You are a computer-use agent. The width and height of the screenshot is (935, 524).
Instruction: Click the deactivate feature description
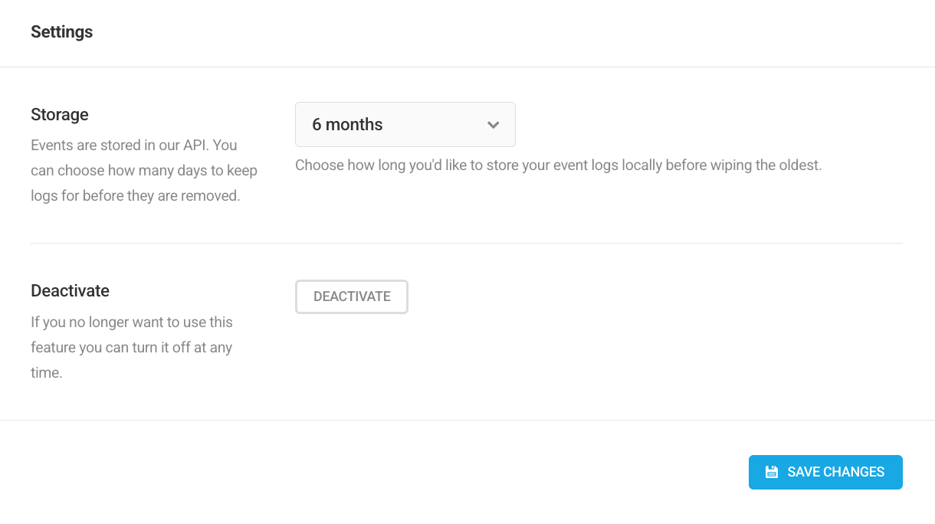(131, 347)
